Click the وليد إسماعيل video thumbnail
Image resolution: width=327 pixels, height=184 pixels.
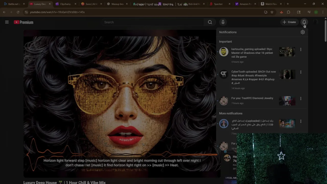click(287, 123)
